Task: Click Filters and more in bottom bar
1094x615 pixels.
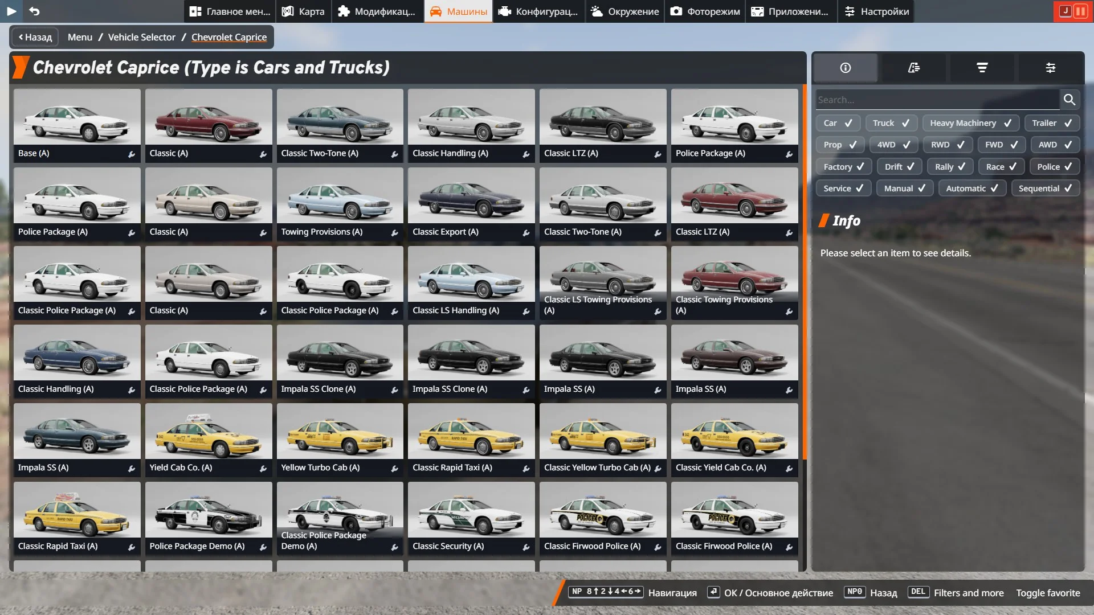Action: (x=969, y=593)
